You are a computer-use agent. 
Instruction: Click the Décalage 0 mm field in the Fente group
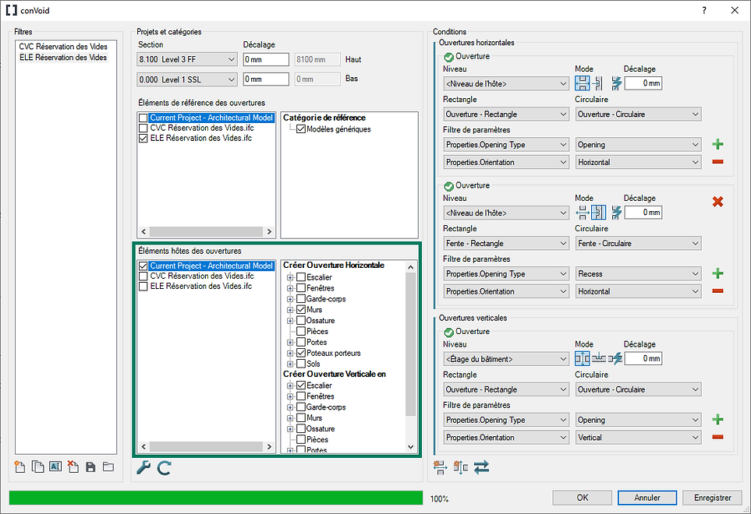643,213
